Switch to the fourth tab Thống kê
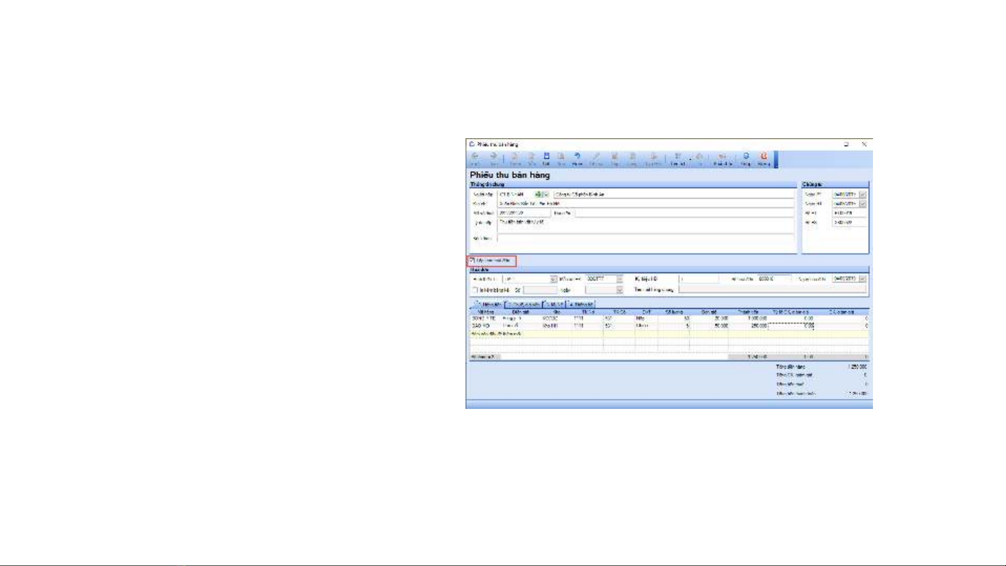Viewport: 1006px width, 566px height. 581,304
